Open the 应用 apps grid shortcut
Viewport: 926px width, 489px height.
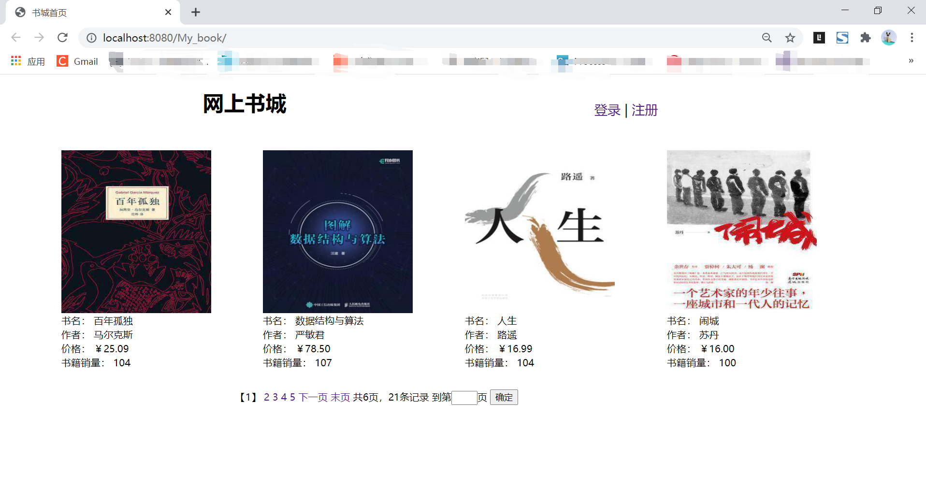(x=28, y=61)
